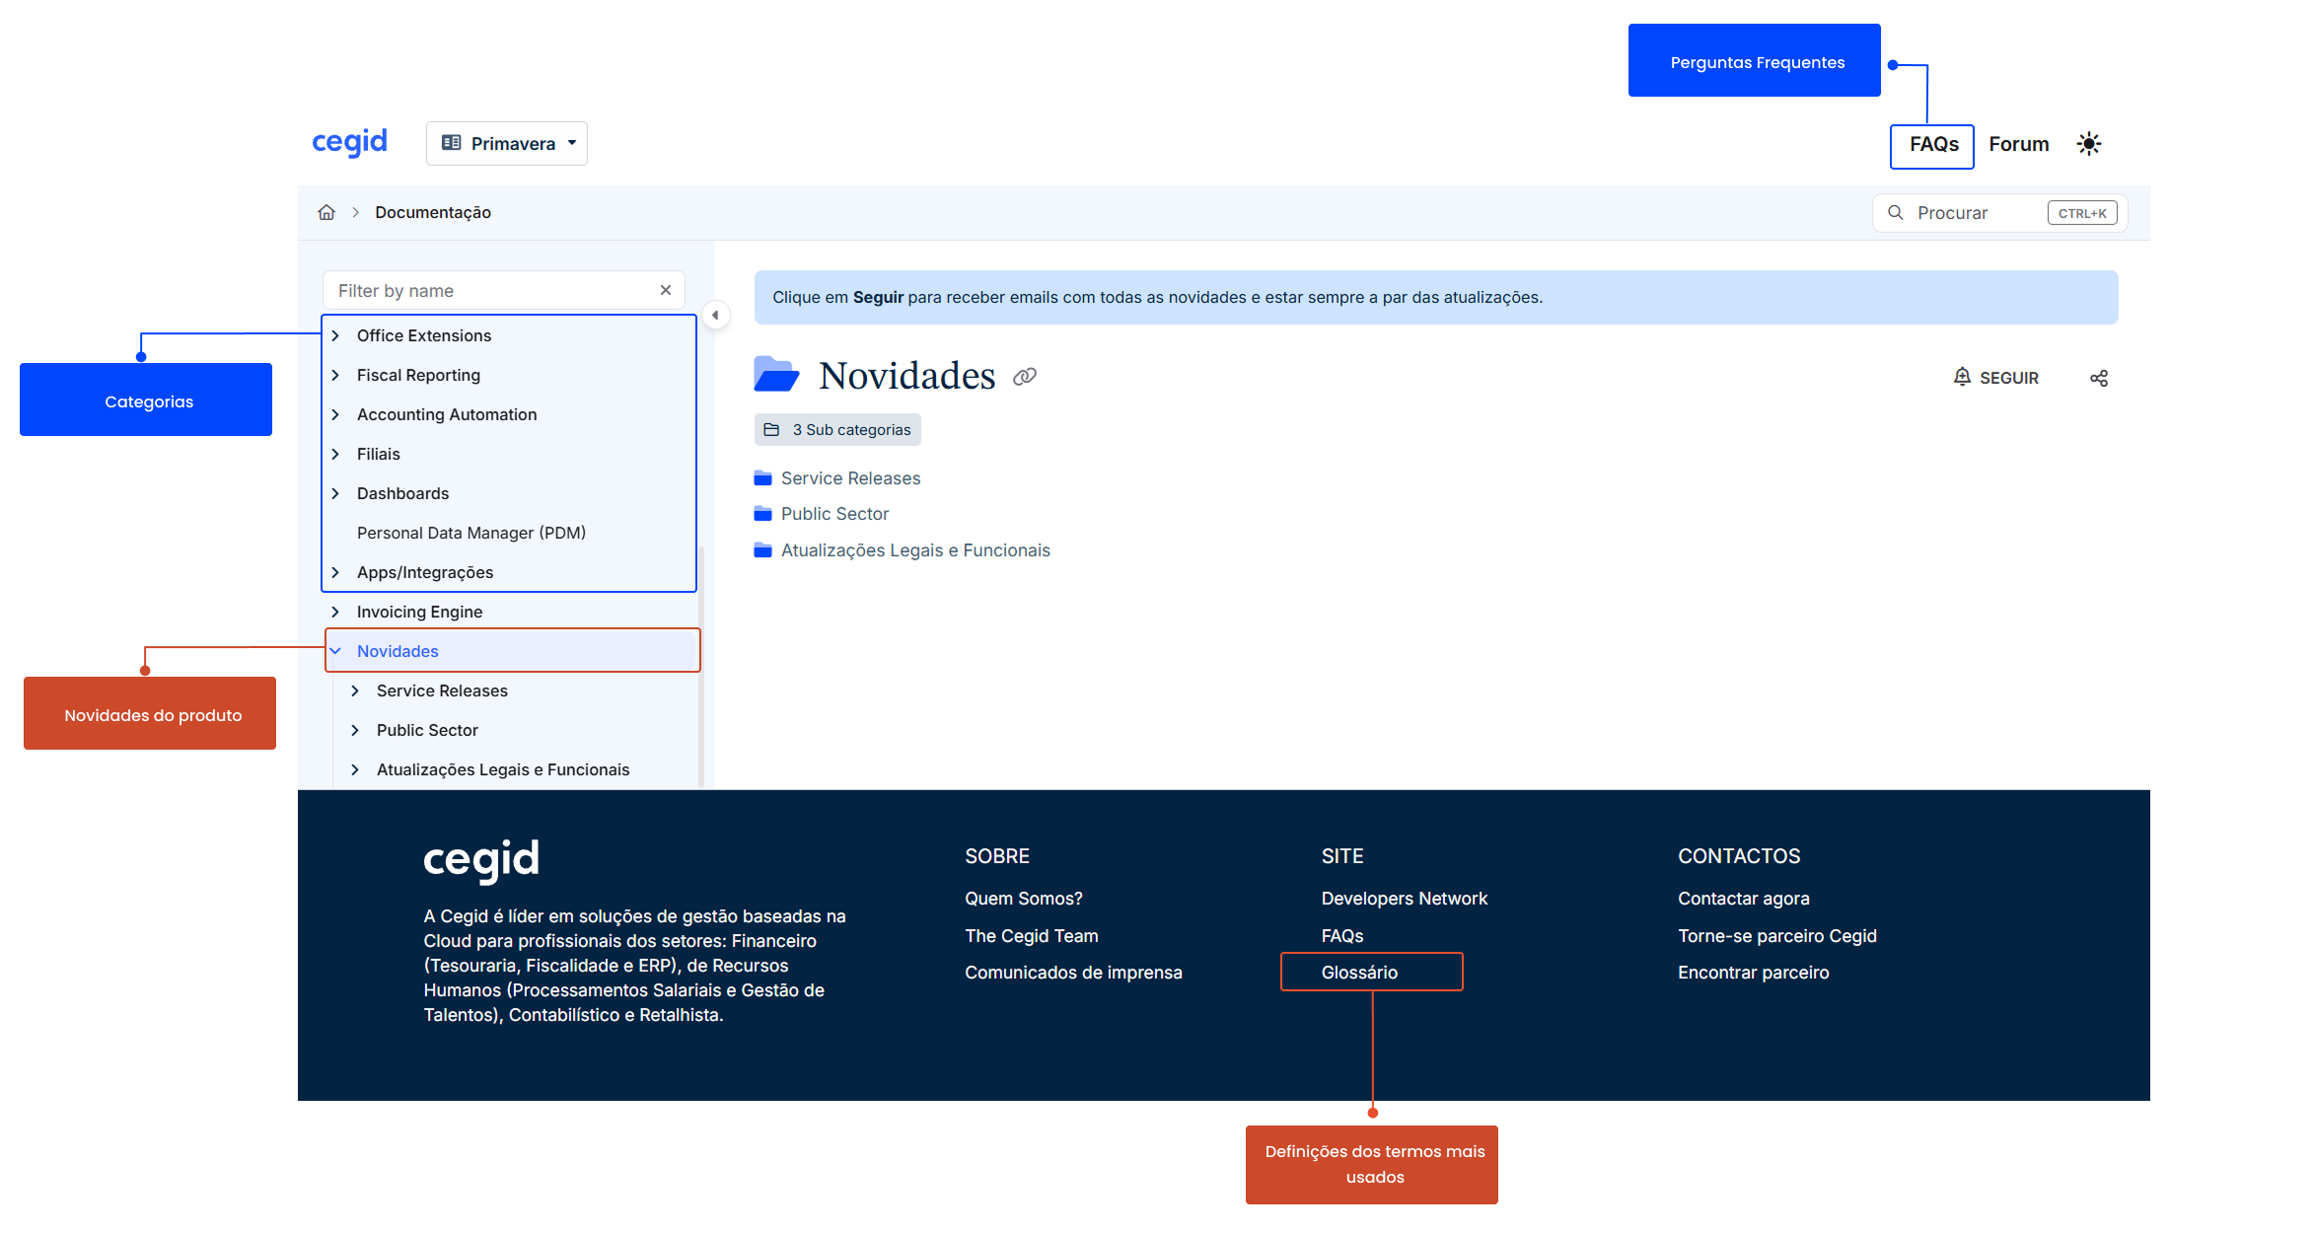Open the FAQs header link
Image resolution: width=2314 pixels, height=1233 pixels.
[1933, 145]
